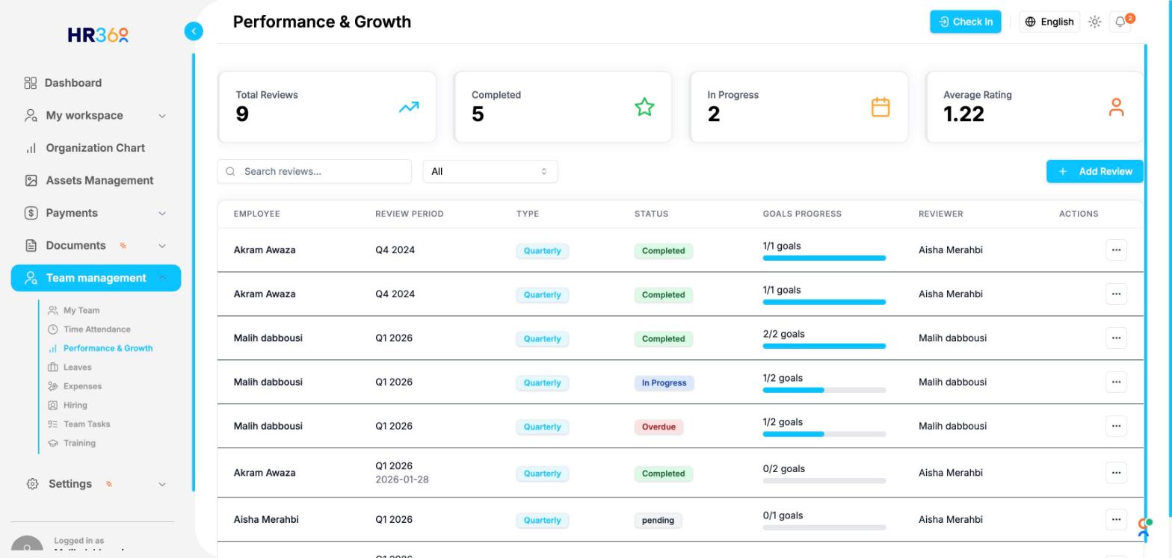1172x558 pixels.
Task: Click the Assets Management image icon
Action: click(x=31, y=181)
